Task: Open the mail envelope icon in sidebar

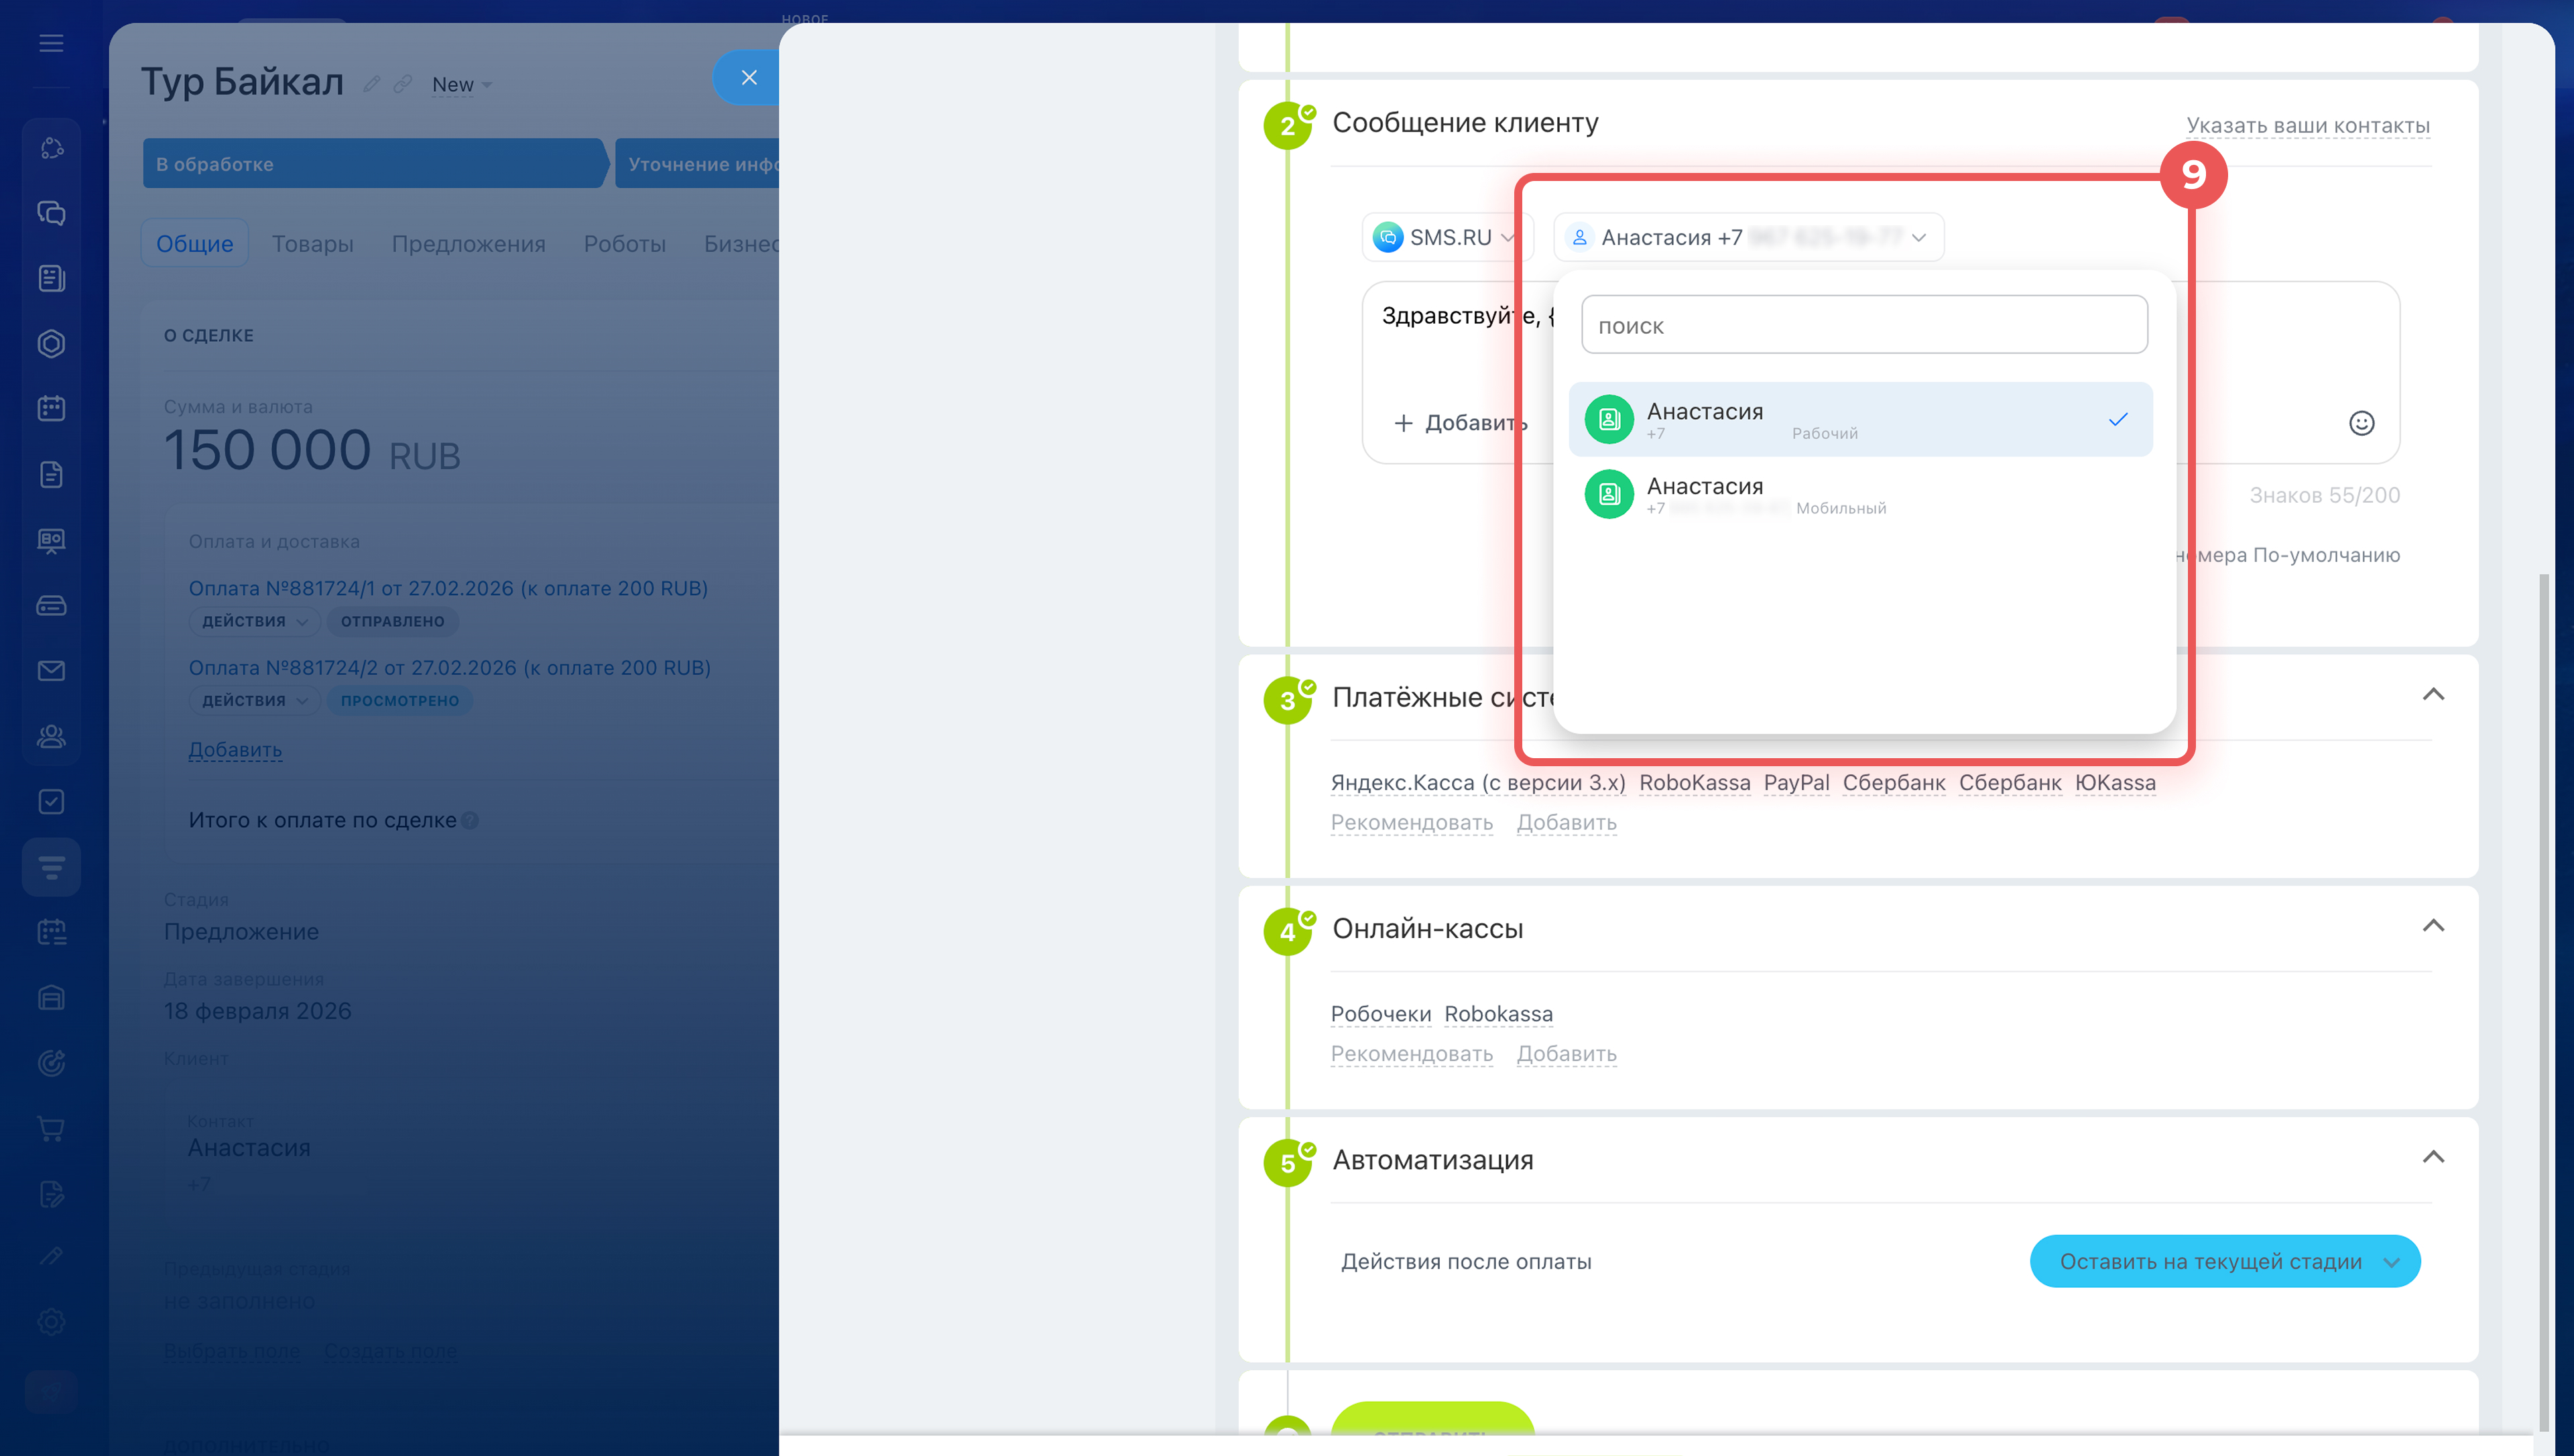Action: pos(51,670)
